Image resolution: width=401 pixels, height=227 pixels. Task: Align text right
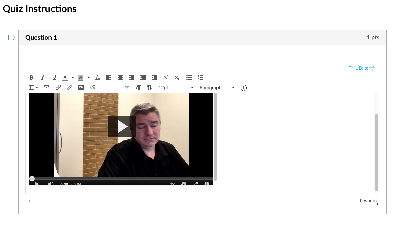click(131, 77)
